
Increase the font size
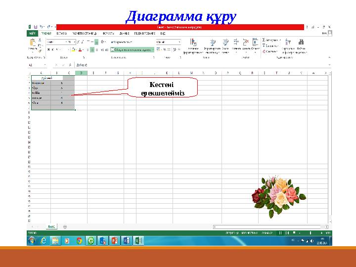(79, 42)
